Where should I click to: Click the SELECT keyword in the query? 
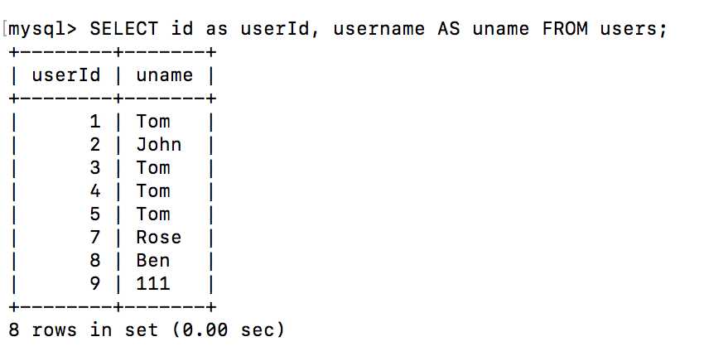[x=124, y=28]
